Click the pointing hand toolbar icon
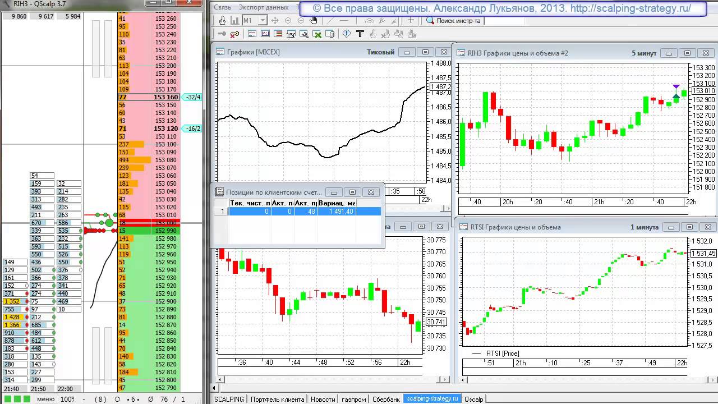Image resolution: width=718 pixels, height=404 pixels. (223, 21)
